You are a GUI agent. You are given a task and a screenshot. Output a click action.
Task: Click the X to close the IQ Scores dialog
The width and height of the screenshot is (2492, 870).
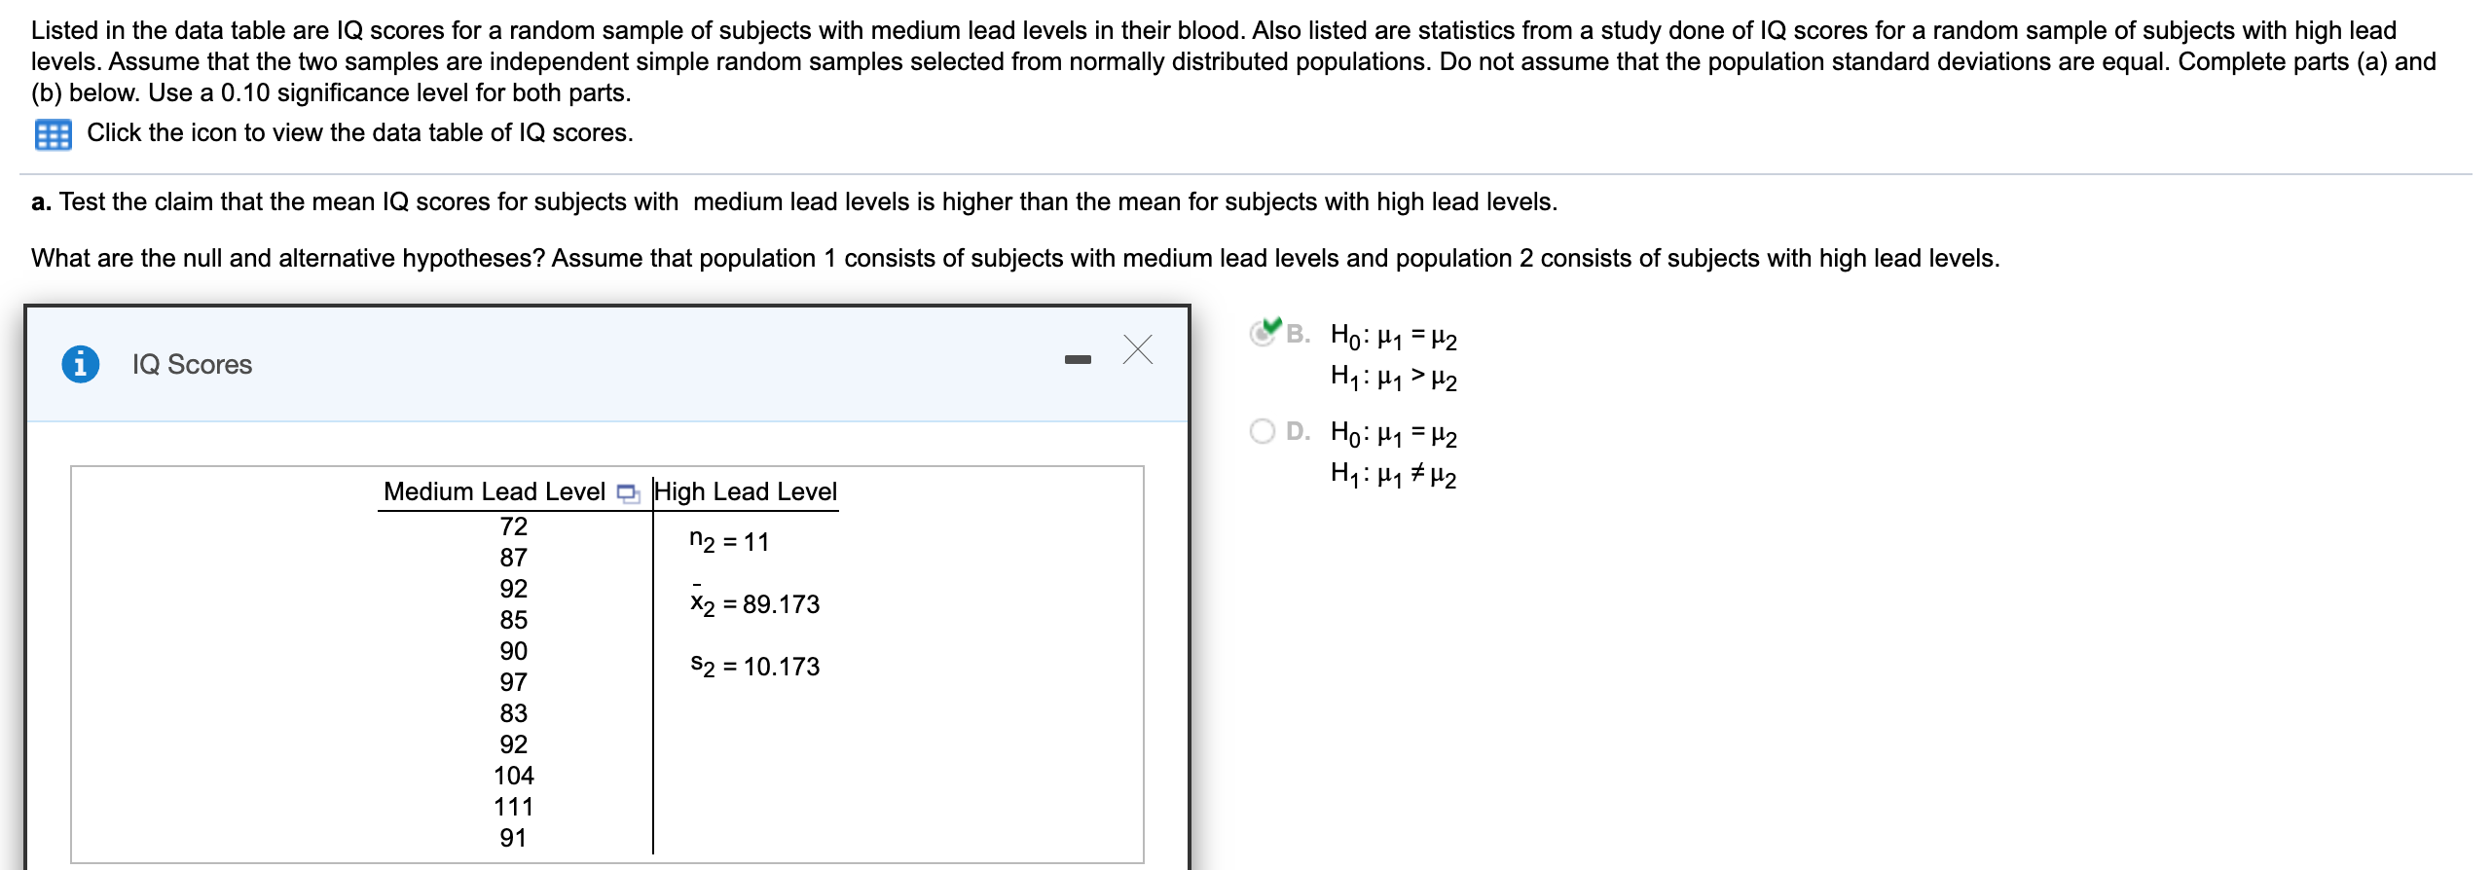(x=1137, y=350)
